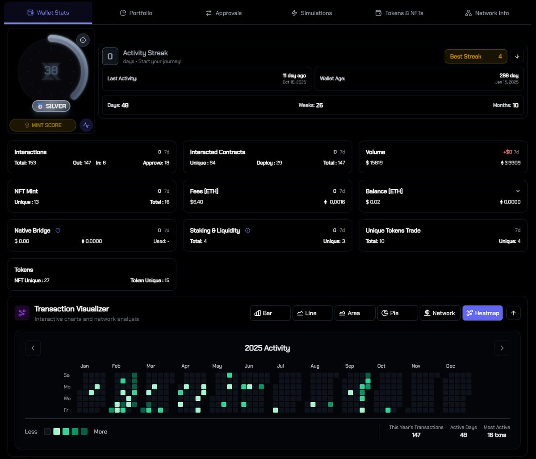The height and width of the screenshot is (459, 536).
Task: Click the SILVER rank badge
Action: (x=51, y=106)
